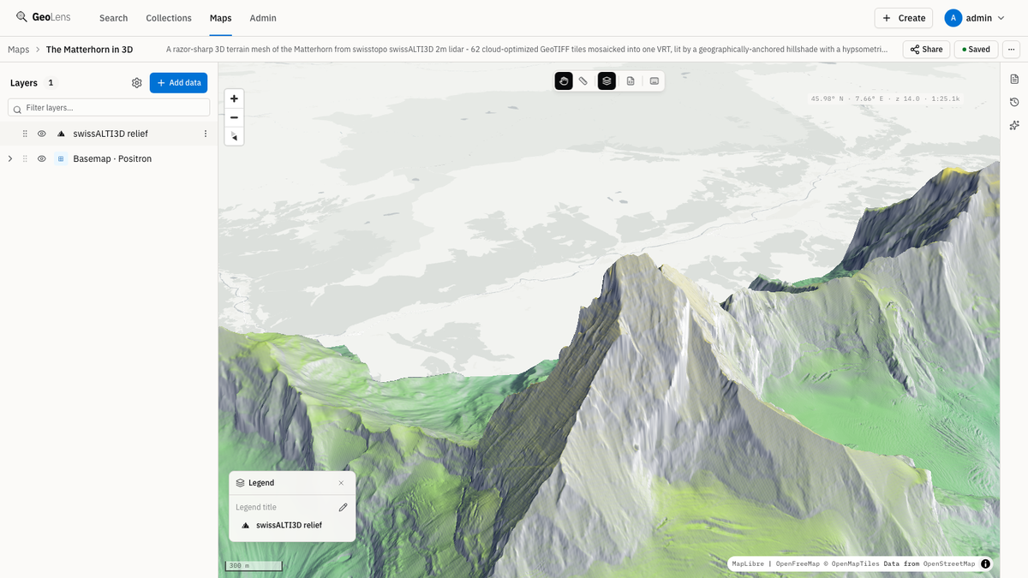Open the AI sparkle assistant in right sidebar

pyautogui.click(x=1014, y=125)
